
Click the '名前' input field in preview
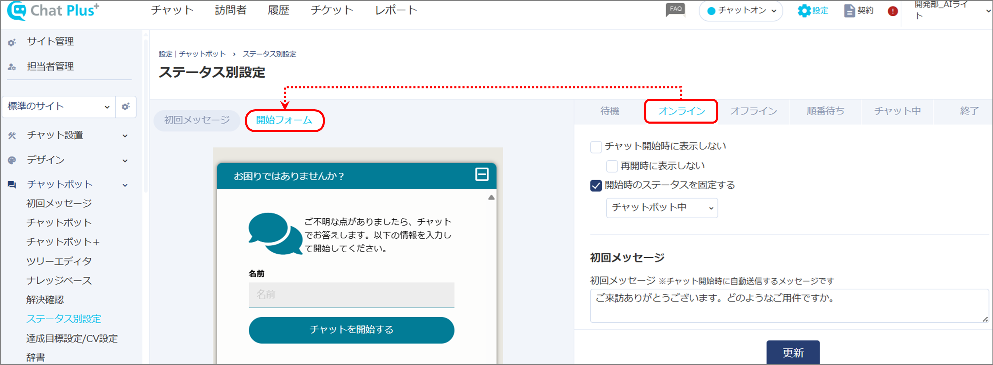351,295
